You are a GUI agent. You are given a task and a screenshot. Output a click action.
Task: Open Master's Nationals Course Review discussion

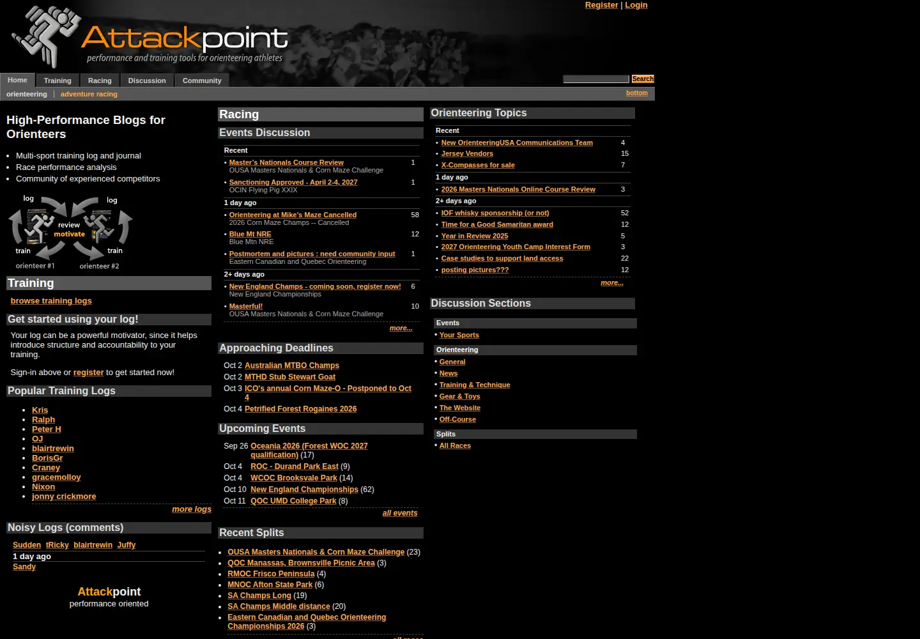(286, 163)
